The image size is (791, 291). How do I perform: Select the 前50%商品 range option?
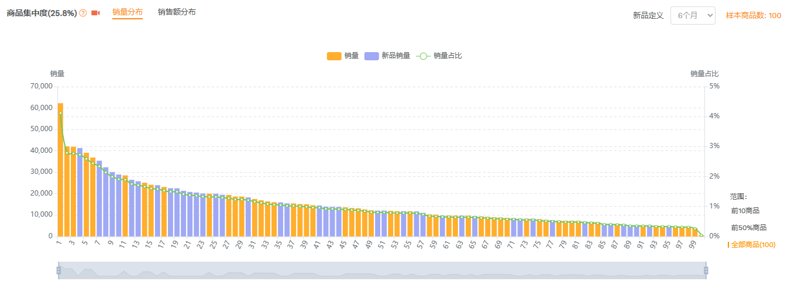[x=749, y=228]
